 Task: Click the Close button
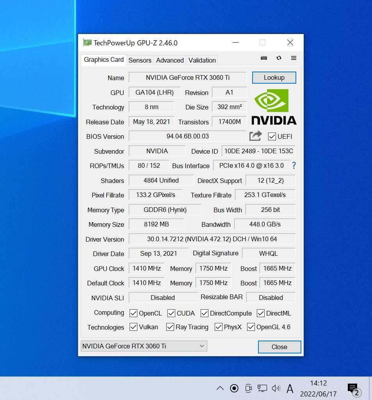point(279,347)
